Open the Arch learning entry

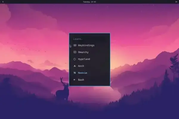(89, 66)
